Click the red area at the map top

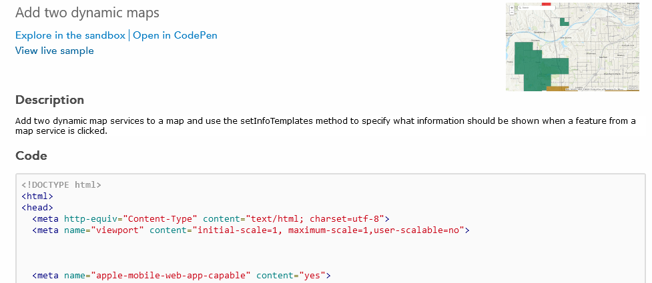(x=547, y=4)
